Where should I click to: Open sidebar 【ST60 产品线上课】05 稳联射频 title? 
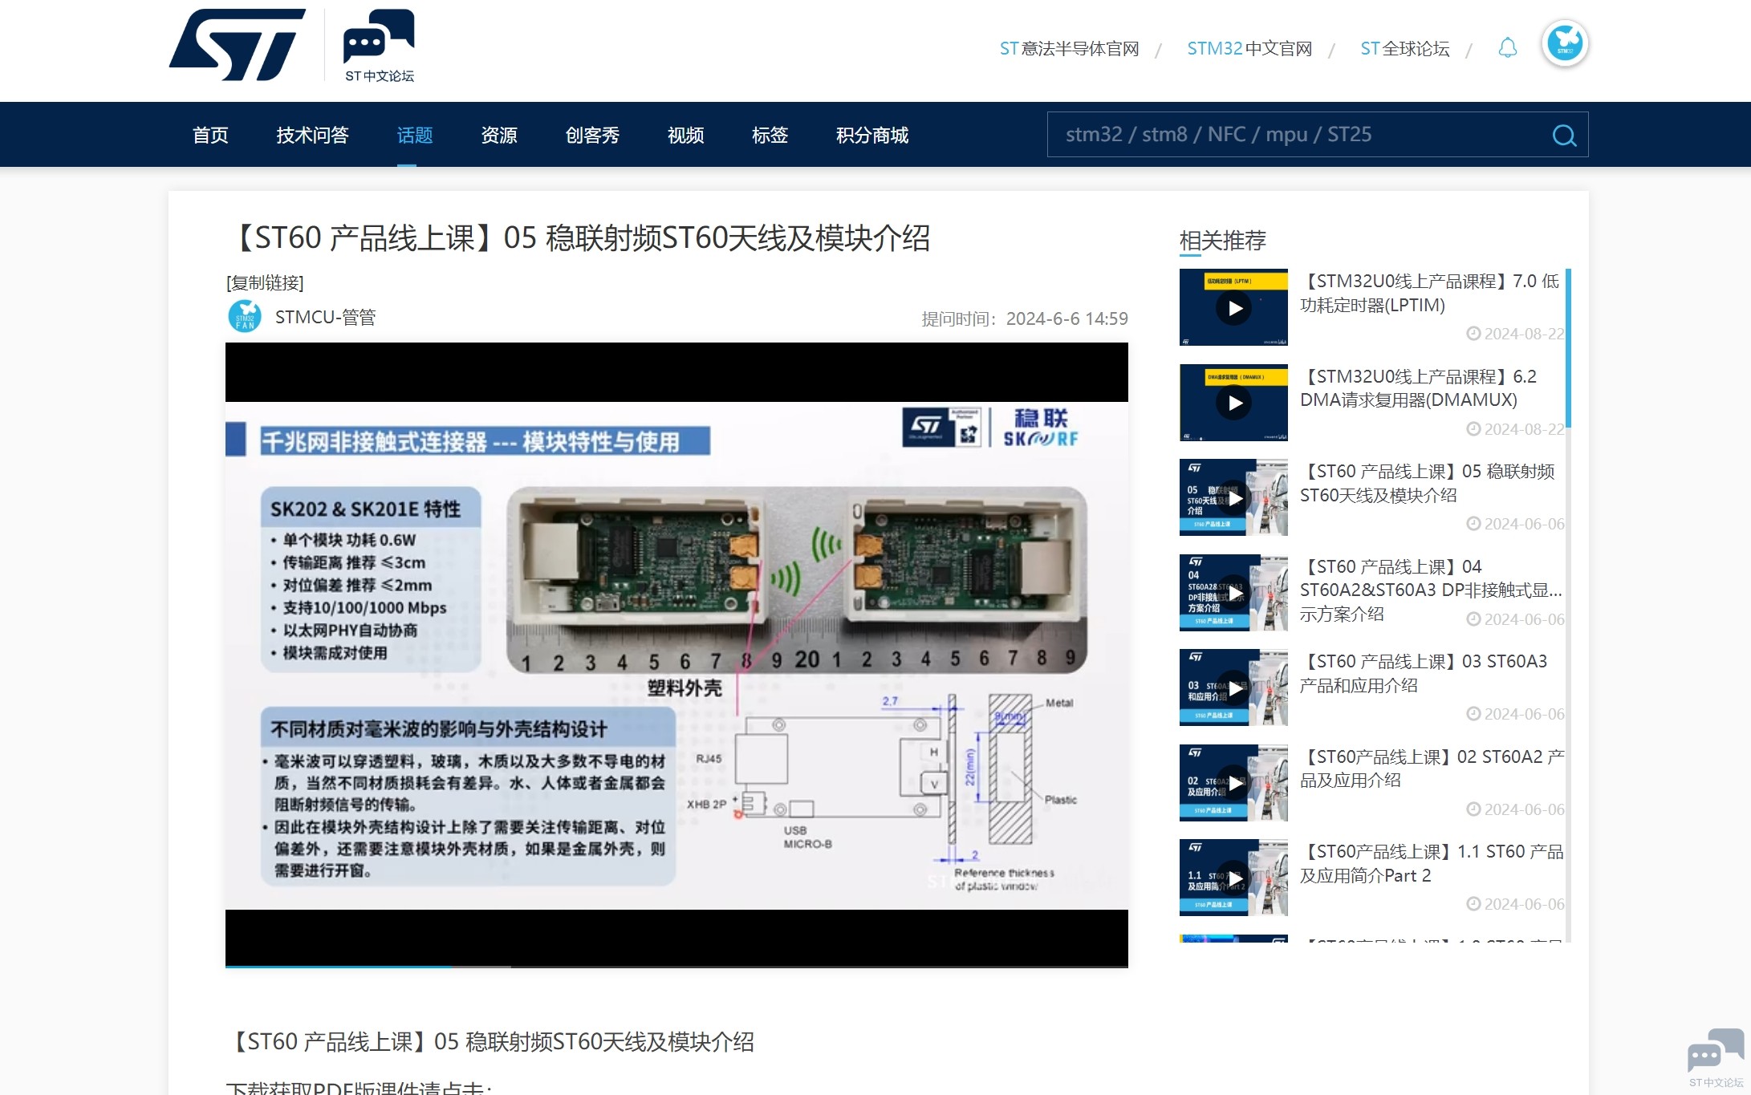point(1427,483)
